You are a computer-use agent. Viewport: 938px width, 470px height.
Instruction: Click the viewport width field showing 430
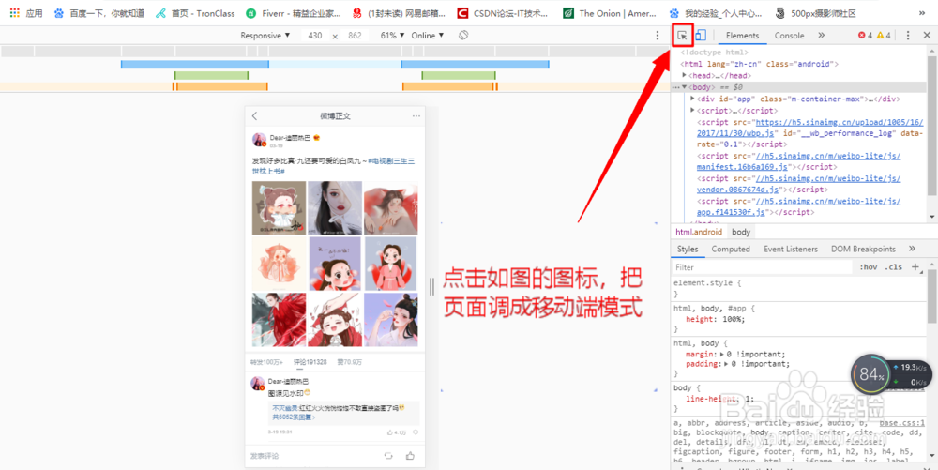click(x=315, y=36)
